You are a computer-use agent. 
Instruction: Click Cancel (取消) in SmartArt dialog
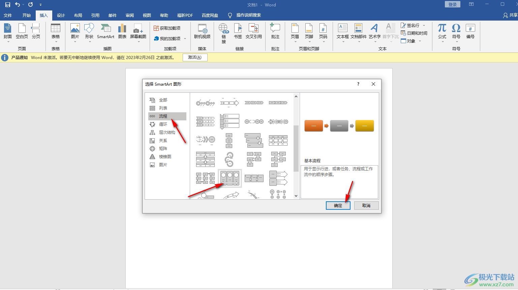(x=366, y=205)
